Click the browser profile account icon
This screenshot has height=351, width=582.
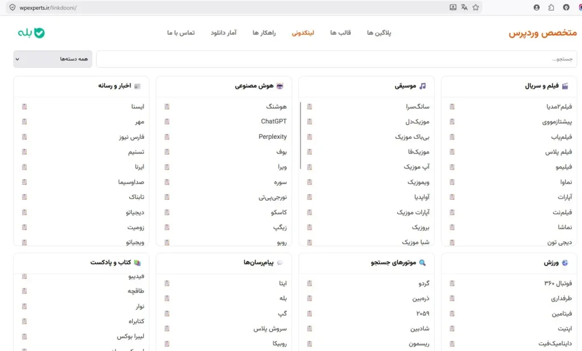[x=537, y=7]
